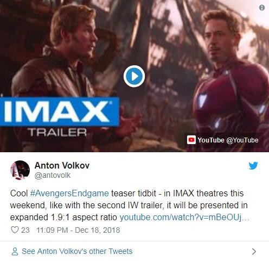The image size is (269, 261).
Task: Open the #AvengersEndgame hashtag
Action: click(69, 193)
